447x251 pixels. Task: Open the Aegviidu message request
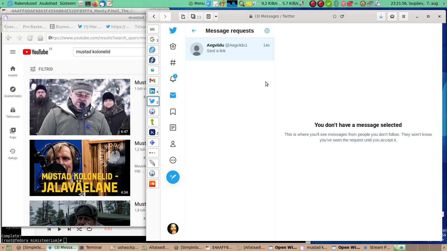click(x=230, y=49)
